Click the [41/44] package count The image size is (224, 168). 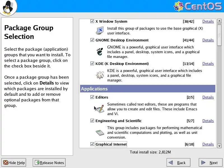click(188, 40)
